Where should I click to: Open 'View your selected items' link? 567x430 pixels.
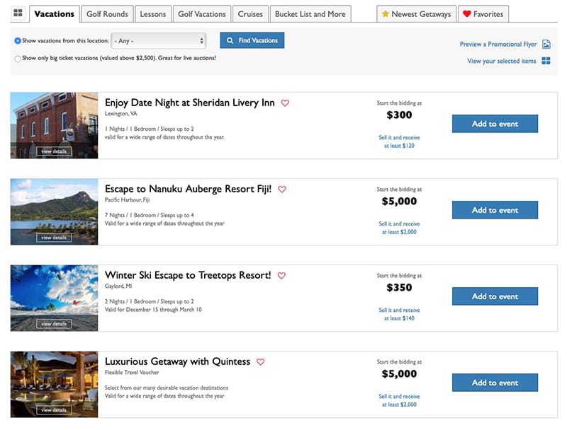(501, 62)
